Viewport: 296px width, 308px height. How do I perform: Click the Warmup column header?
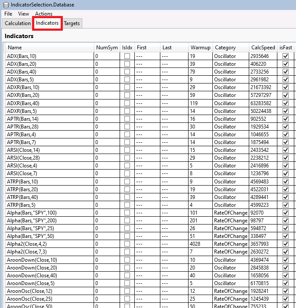point(200,48)
